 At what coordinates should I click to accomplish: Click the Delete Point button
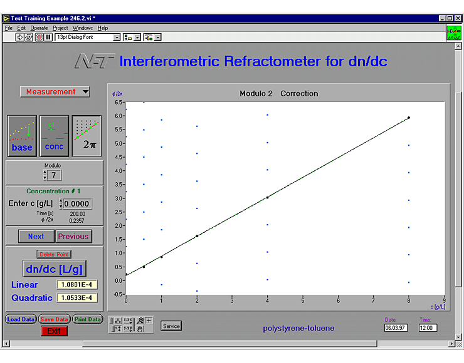[54, 254]
